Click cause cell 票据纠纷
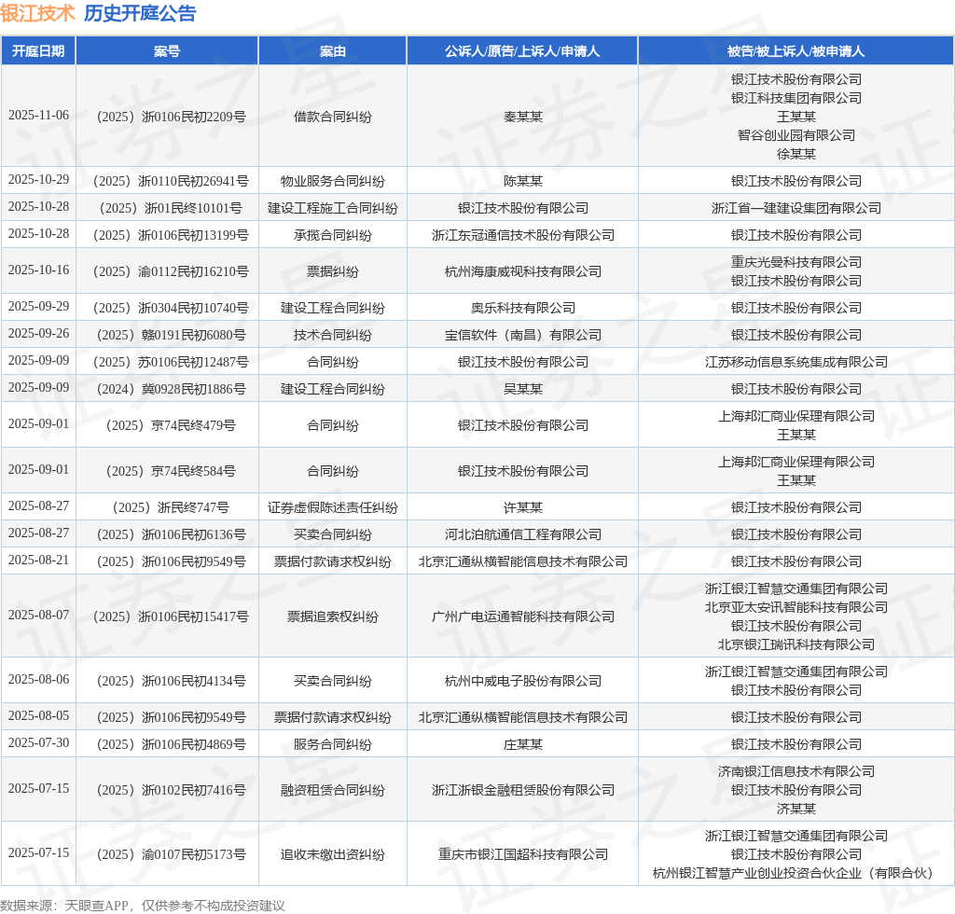 (333, 271)
